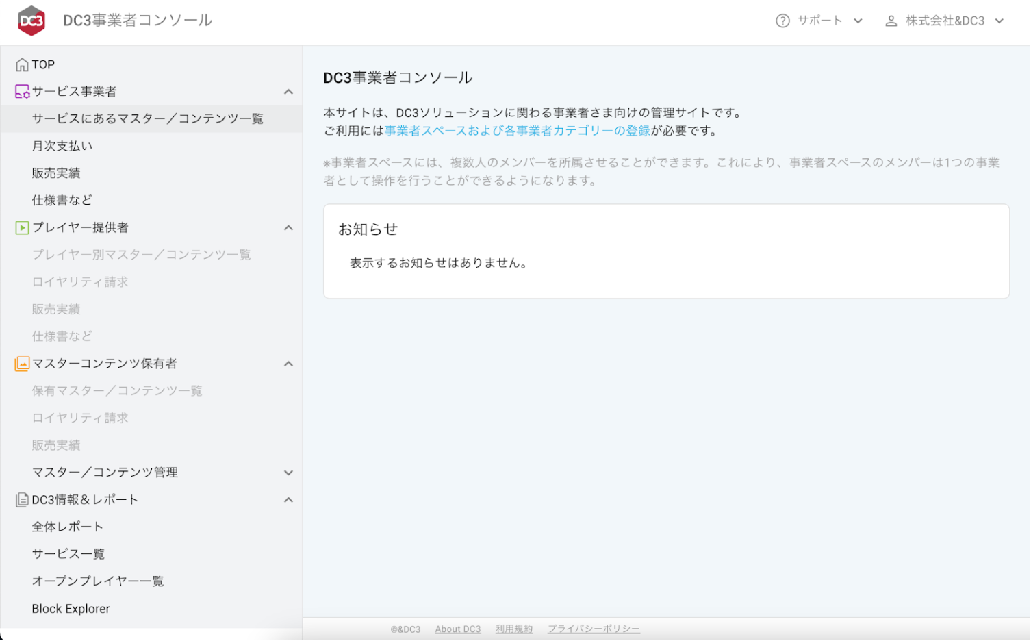The width and height of the screenshot is (1031, 641).
Task: Click the DC3情報＆レポート section label
Action: click(85, 500)
